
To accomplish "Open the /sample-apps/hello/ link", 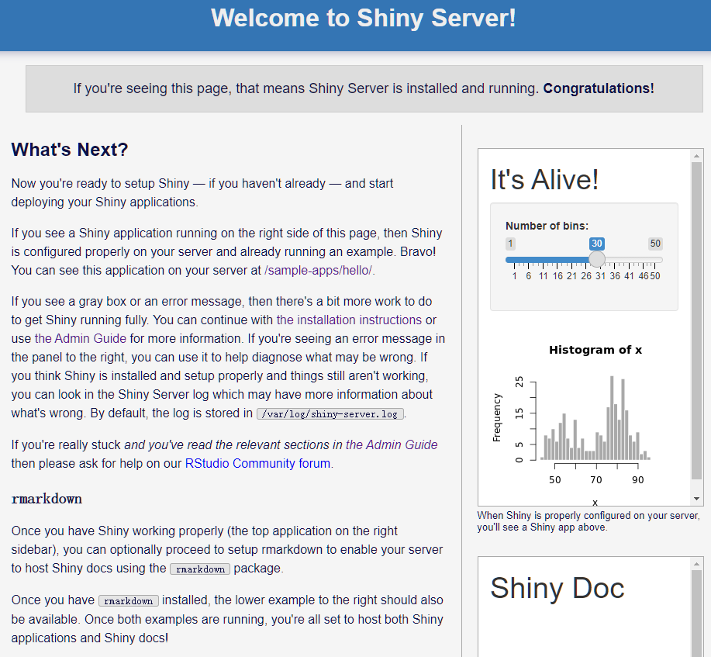I will pos(319,271).
